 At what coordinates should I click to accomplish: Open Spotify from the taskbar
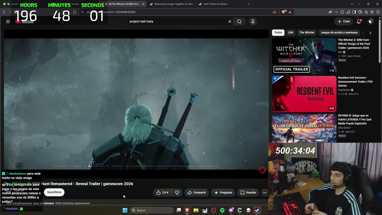pos(222,210)
